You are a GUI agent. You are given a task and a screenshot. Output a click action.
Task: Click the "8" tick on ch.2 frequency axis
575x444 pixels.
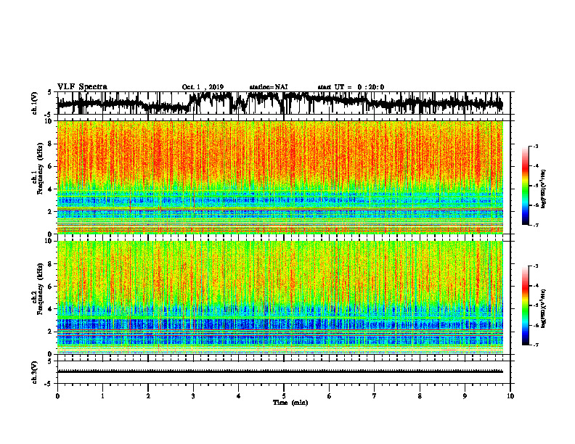50,264
